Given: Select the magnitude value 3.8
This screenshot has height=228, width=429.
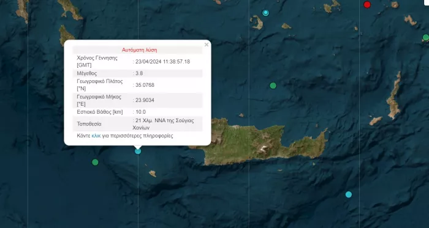Looking at the screenshot, I should (139, 73).
